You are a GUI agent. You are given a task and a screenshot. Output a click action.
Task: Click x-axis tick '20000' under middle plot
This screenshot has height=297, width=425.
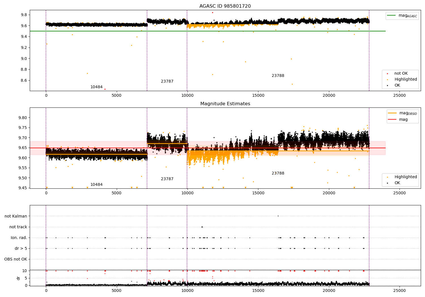click(x=329, y=193)
